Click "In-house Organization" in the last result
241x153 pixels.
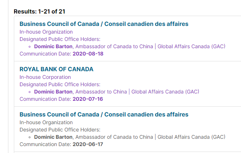click(x=46, y=122)
